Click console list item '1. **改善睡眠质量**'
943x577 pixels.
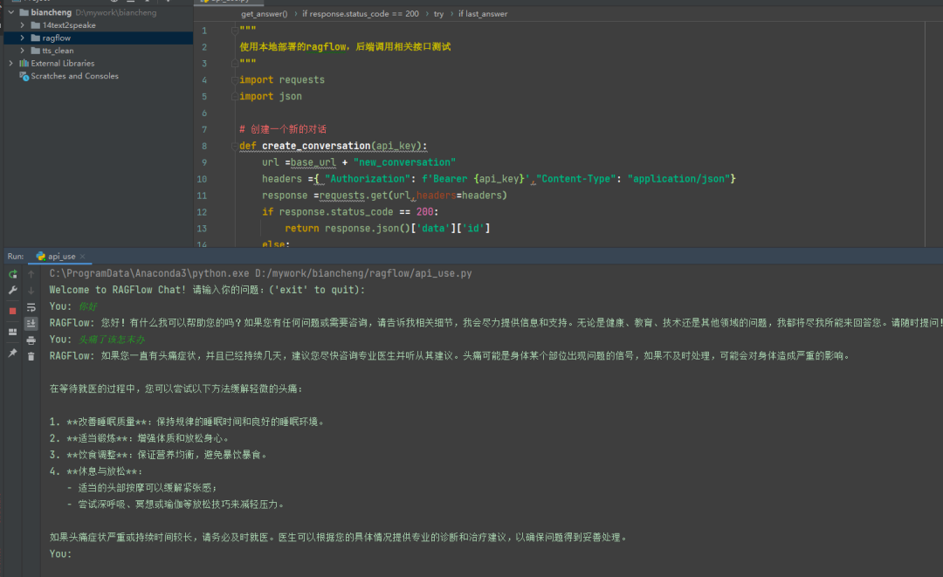[188, 422]
